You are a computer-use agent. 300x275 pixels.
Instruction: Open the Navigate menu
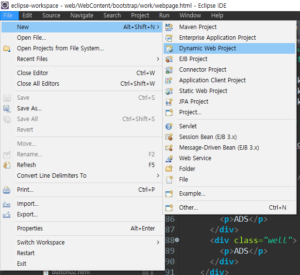(x=82, y=15)
